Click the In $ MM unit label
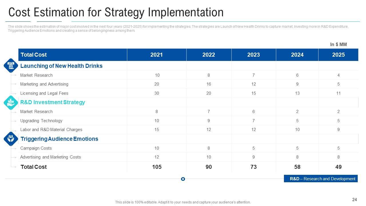Screen dimensions: 366x206 (x=339, y=44)
